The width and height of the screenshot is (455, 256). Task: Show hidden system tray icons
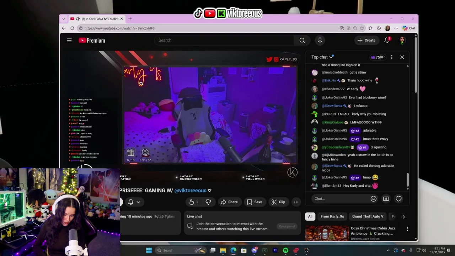click(388, 250)
